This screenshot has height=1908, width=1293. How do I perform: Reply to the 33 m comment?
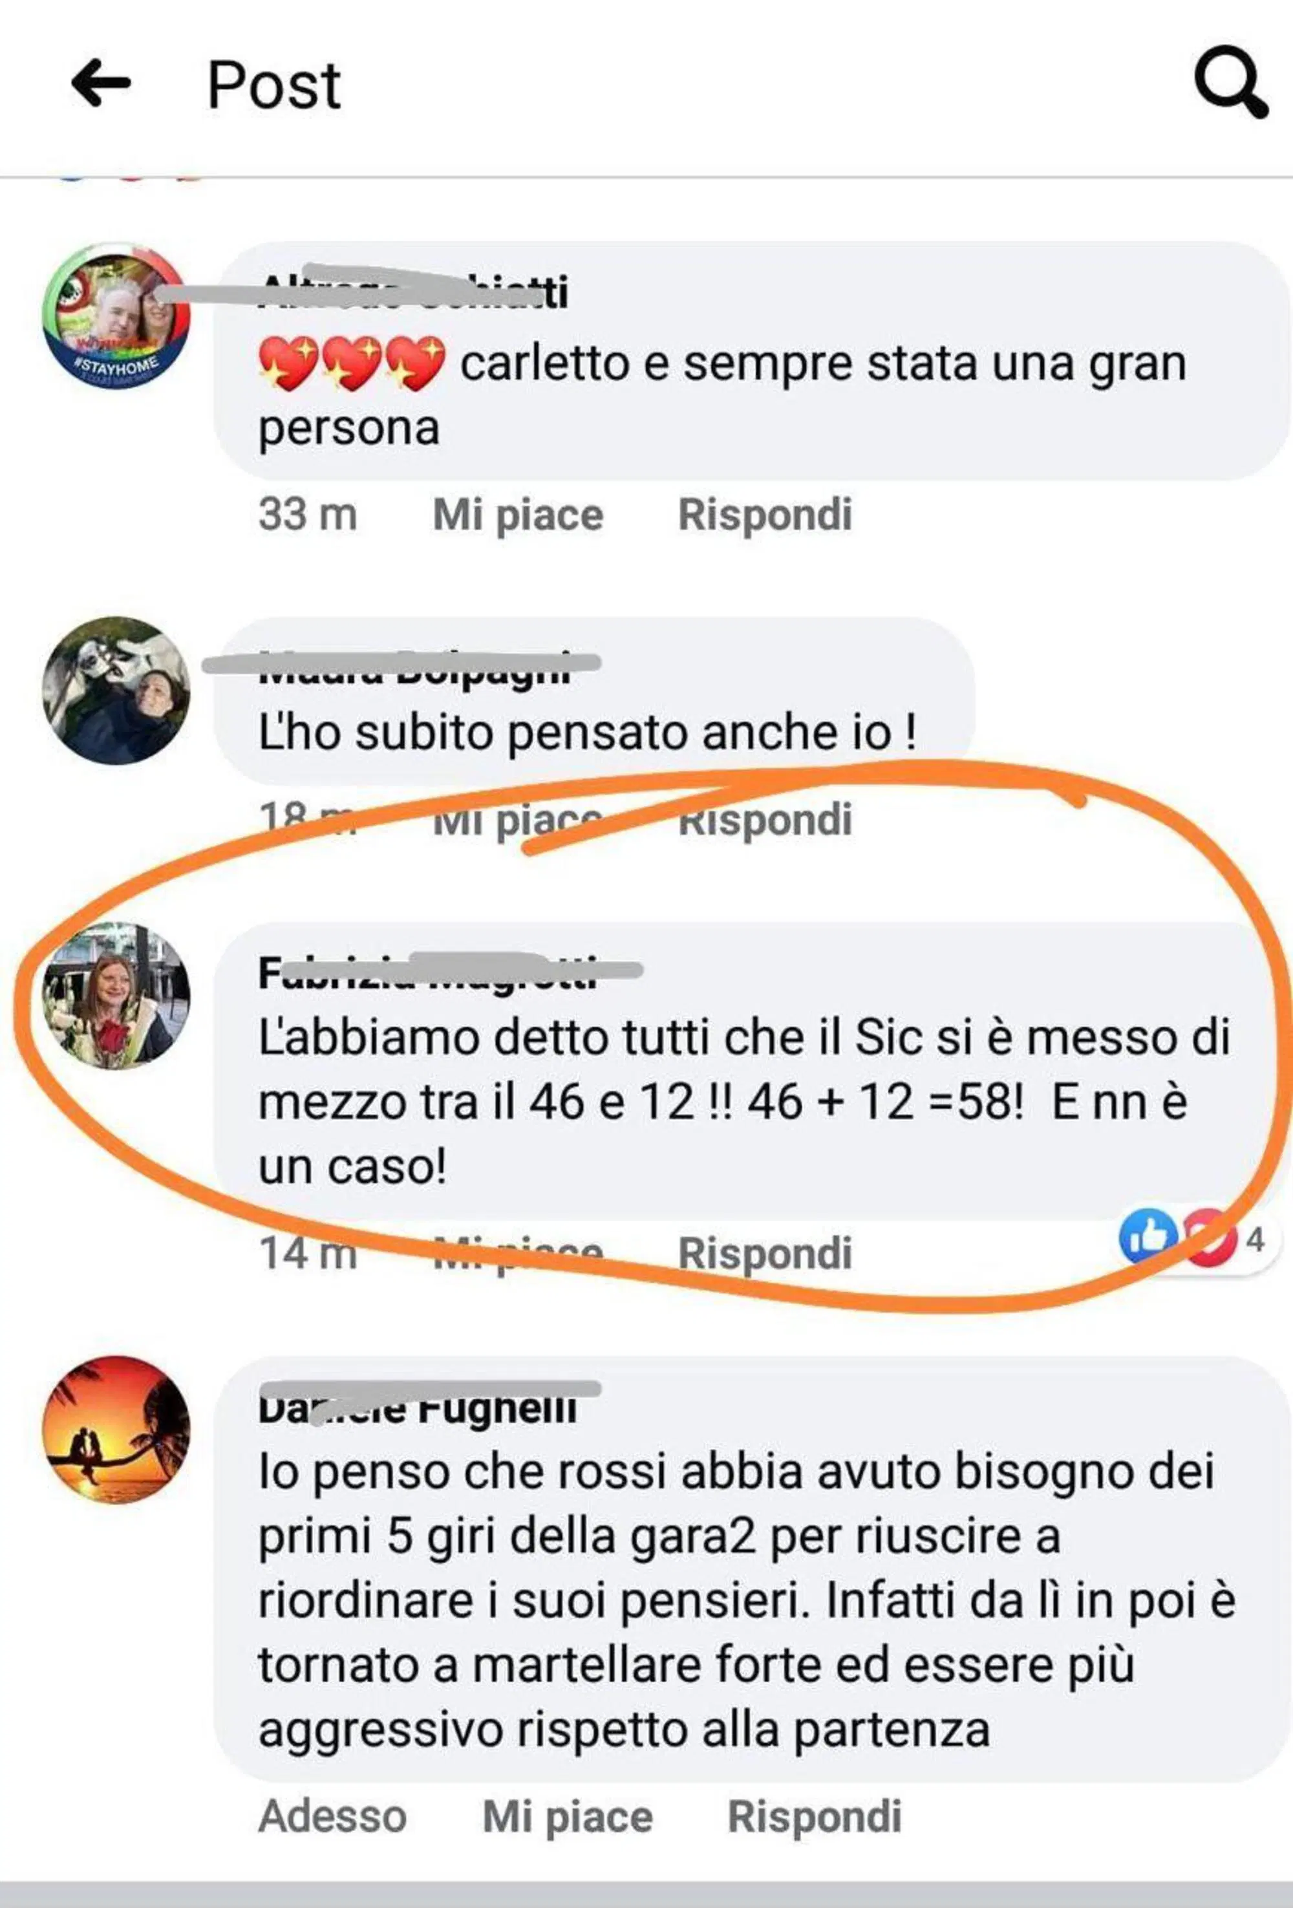pos(764,515)
